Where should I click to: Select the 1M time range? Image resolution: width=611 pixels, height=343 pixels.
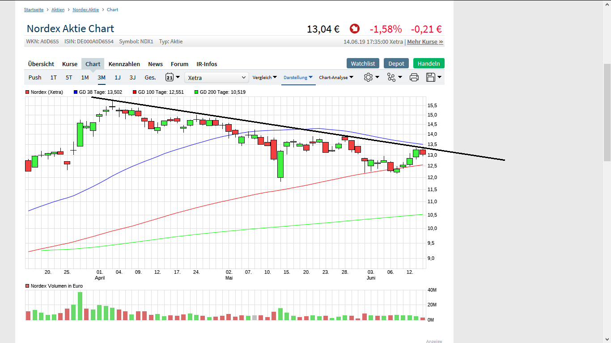point(85,77)
